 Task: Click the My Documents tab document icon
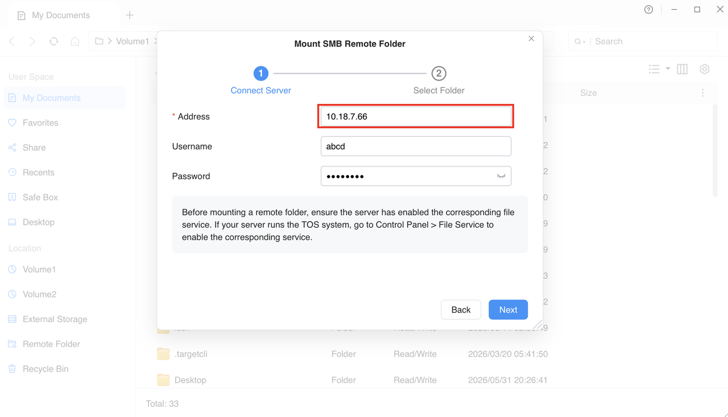point(22,15)
